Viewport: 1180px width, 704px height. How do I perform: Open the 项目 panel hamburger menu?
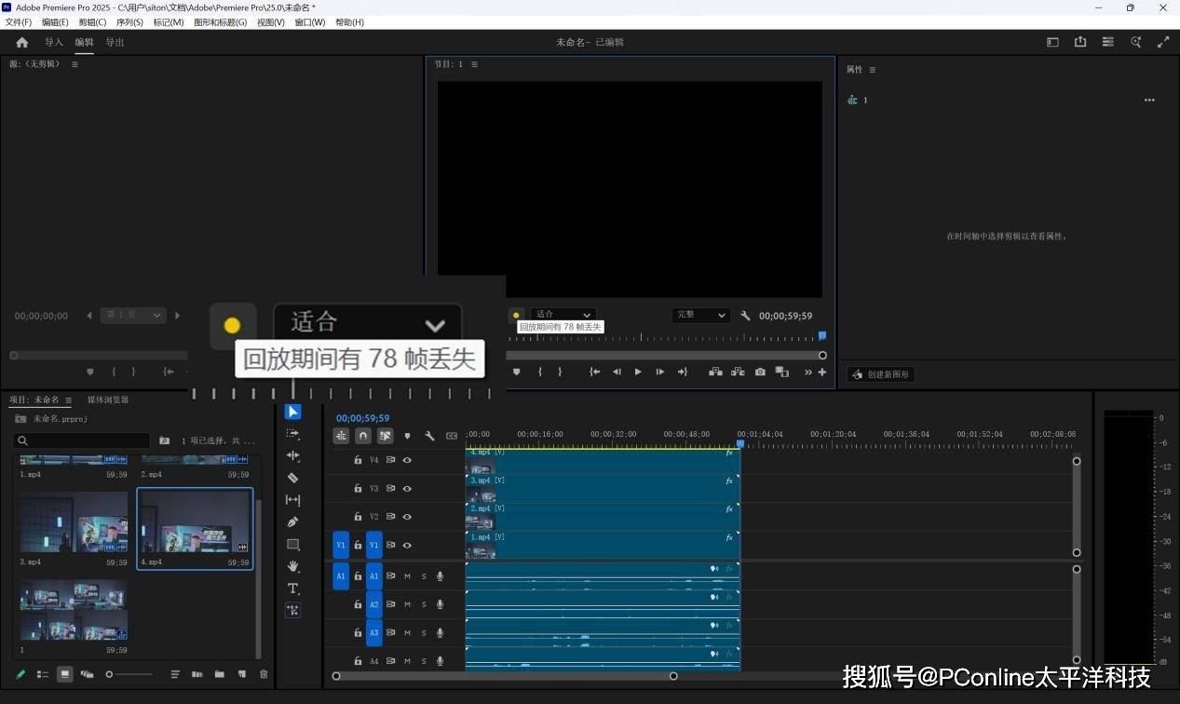pos(68,400)
